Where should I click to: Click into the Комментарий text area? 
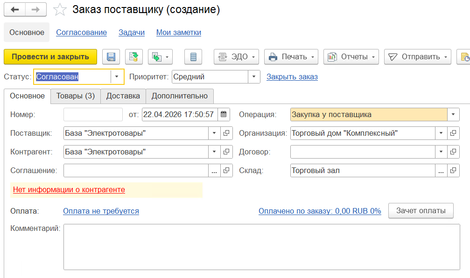(262, 247)
